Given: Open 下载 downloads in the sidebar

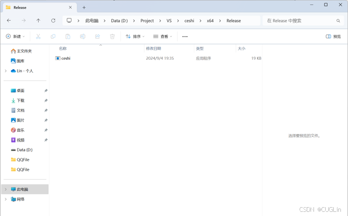Looking at the screenshot, I should [18, 100].
